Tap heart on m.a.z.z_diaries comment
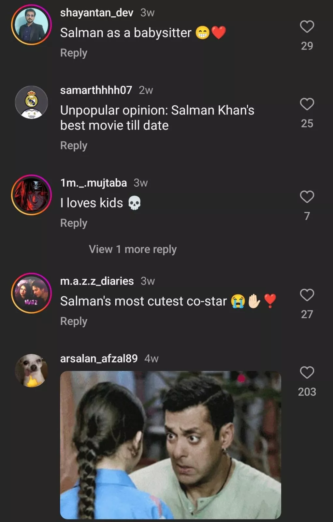This screenshot has height=522, width=333. click(x=307, y=295)
